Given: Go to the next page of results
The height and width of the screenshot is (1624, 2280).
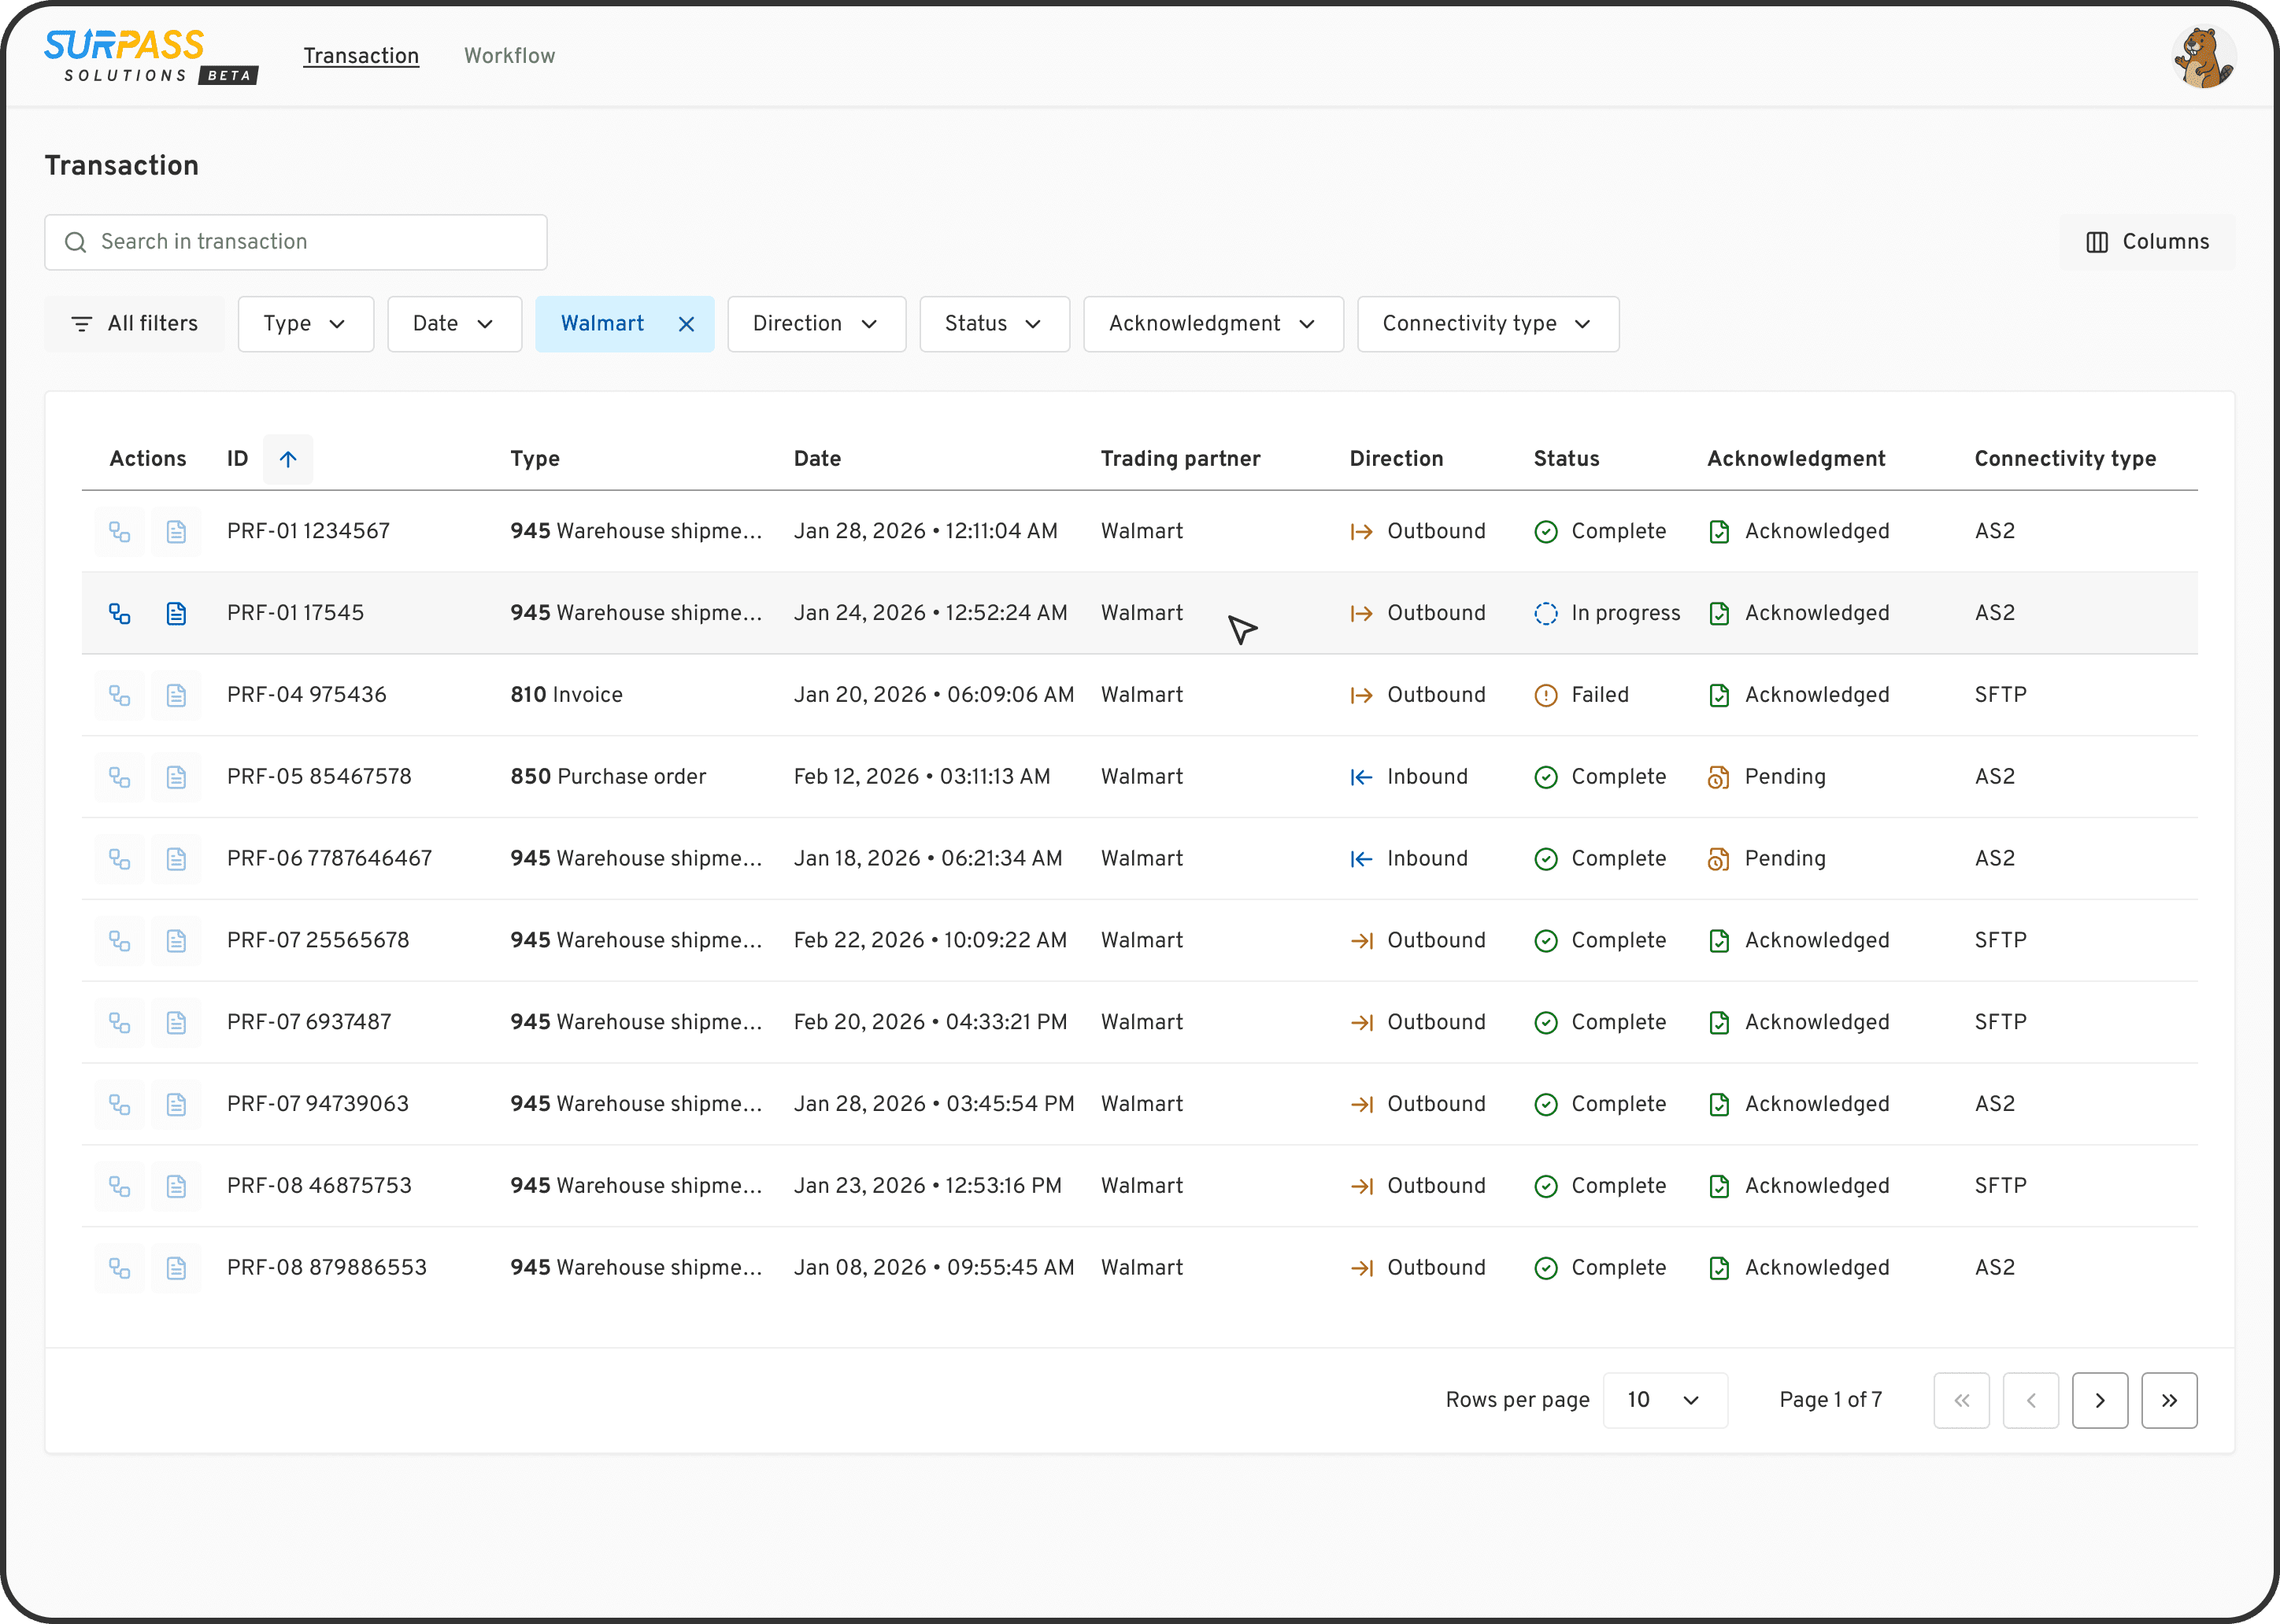Looking at the screenshot, I should (x=2100, y=1400).
